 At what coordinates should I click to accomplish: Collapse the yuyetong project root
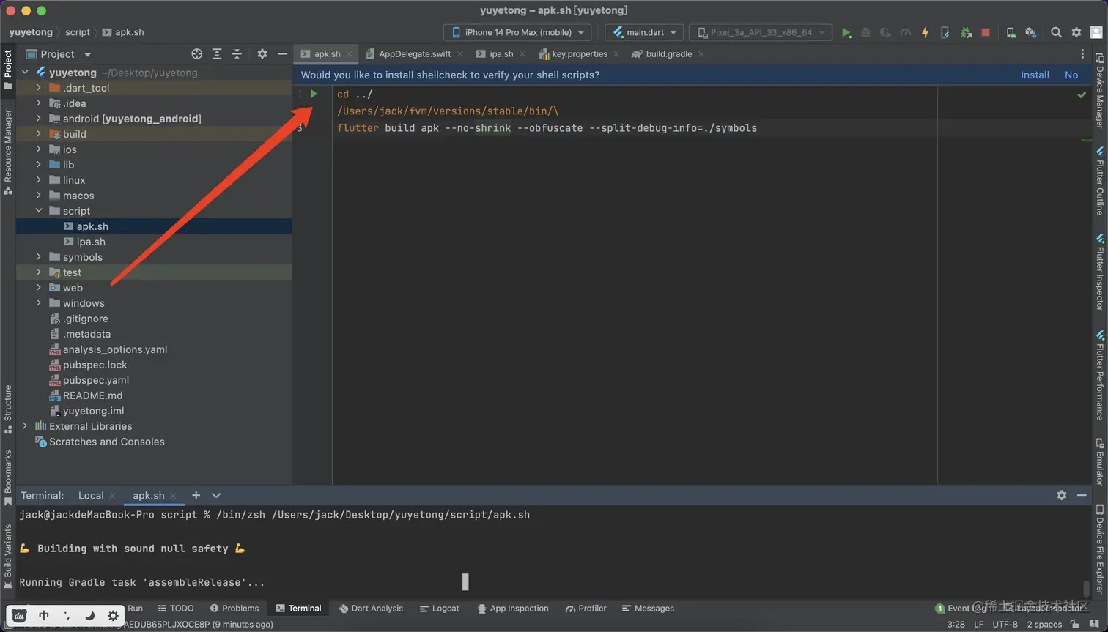pos(25,73)
